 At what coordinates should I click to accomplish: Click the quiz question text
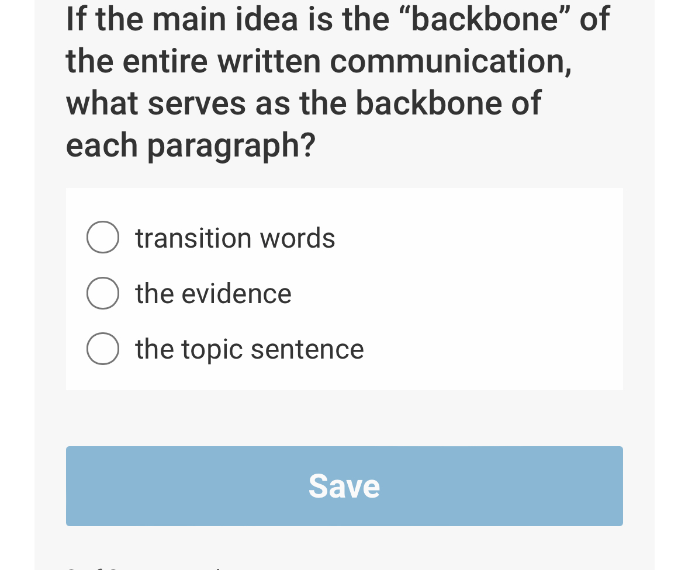[x=338, y=82]
